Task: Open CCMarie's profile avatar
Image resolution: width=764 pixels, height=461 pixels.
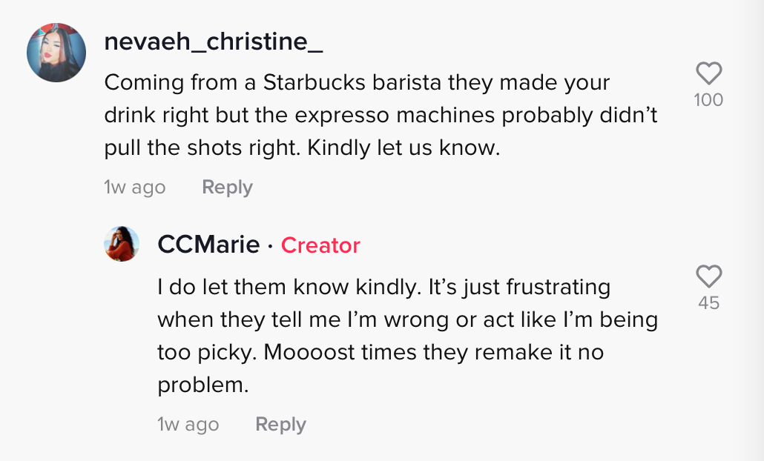Action: click(122, 244)
